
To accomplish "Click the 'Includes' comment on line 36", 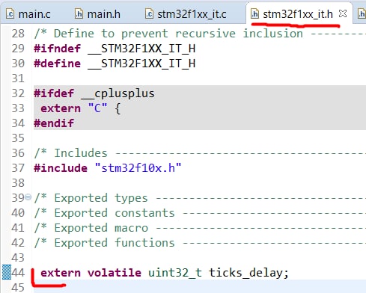I will 81,153.
